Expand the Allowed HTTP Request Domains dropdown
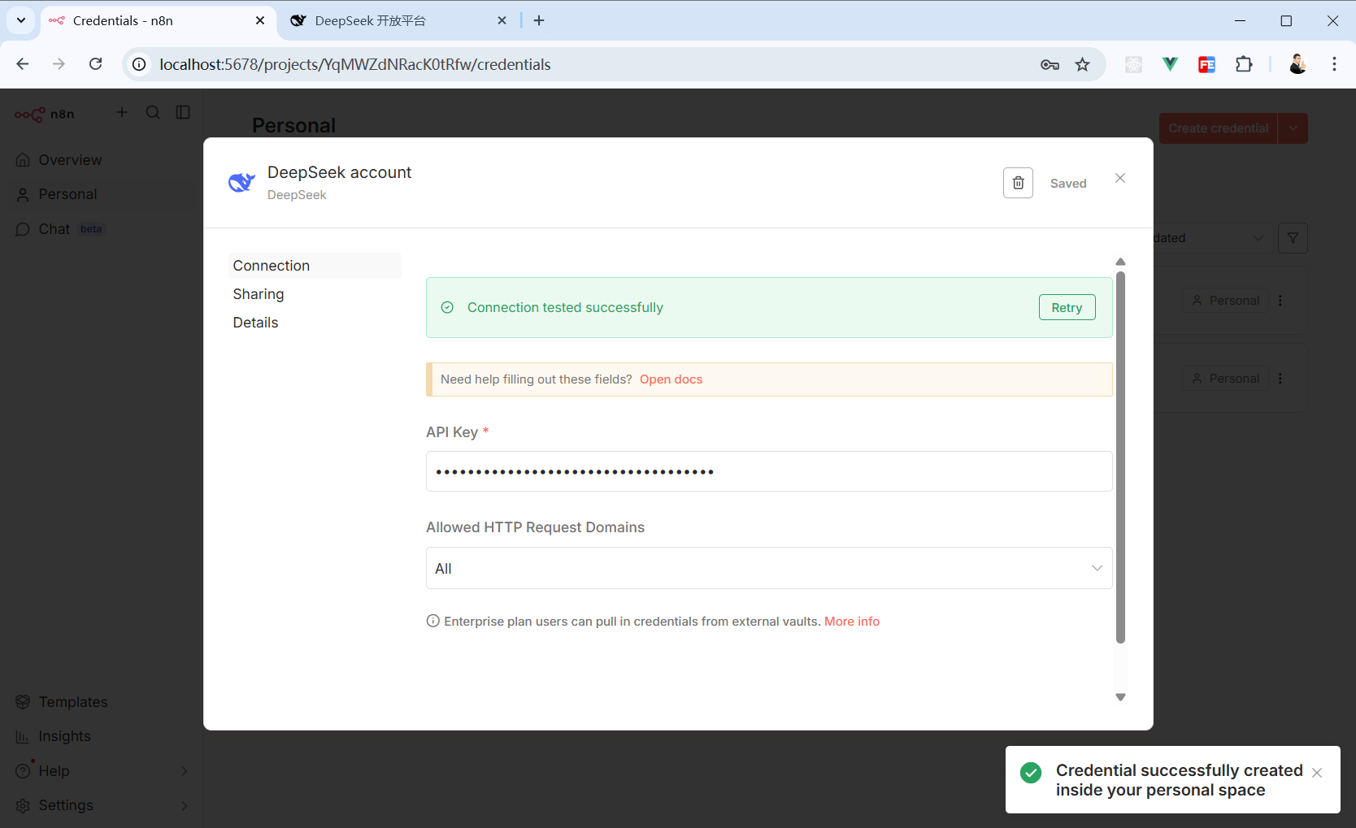 (768, 568)
